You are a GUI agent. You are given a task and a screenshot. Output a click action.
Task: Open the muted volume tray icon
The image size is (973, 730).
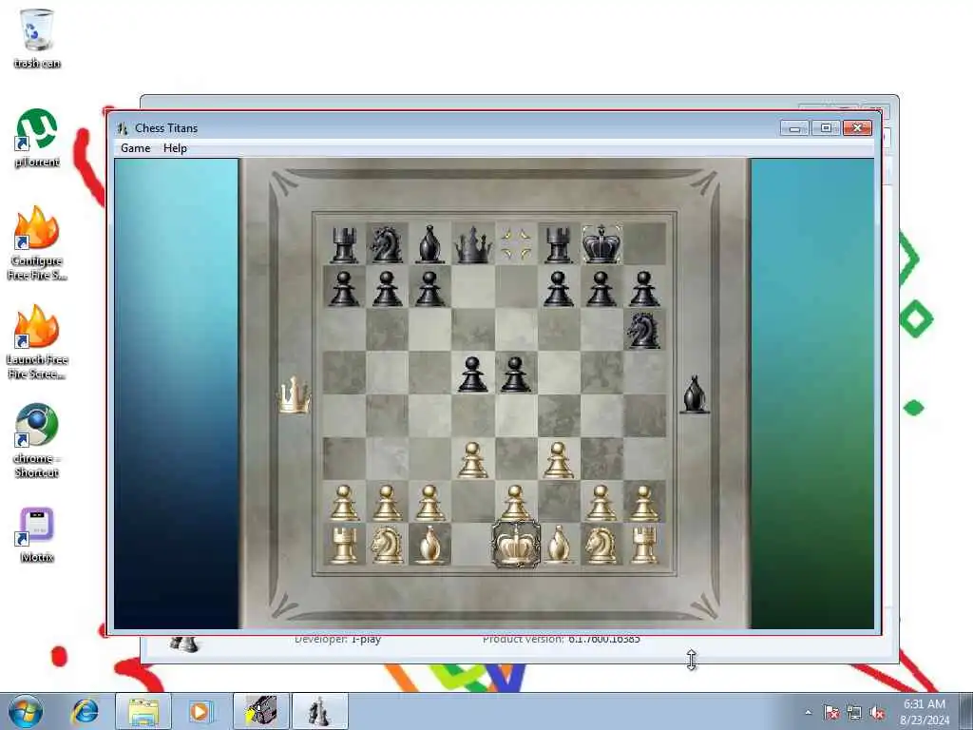pyautogui.click(x=877, y=712)
